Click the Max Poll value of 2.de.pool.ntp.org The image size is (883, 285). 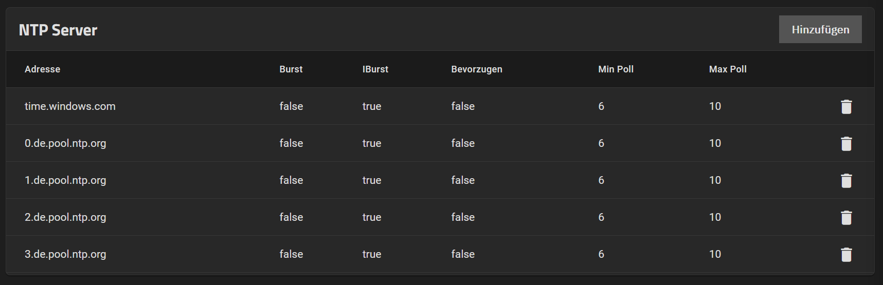(x=715, y=217)
